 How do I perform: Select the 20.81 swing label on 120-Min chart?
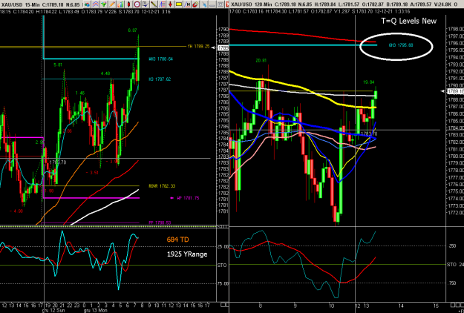[261, 61]
